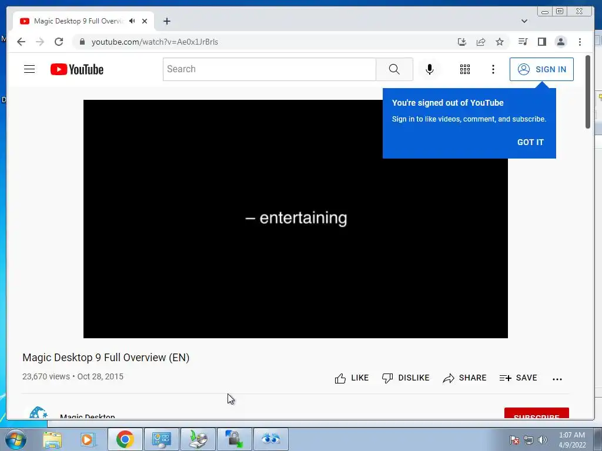Viewport: 602px width, 451px height.
Task: Open the YouTube hamburger guide menu
Action: pyautogui.click(x=29, y=69)
